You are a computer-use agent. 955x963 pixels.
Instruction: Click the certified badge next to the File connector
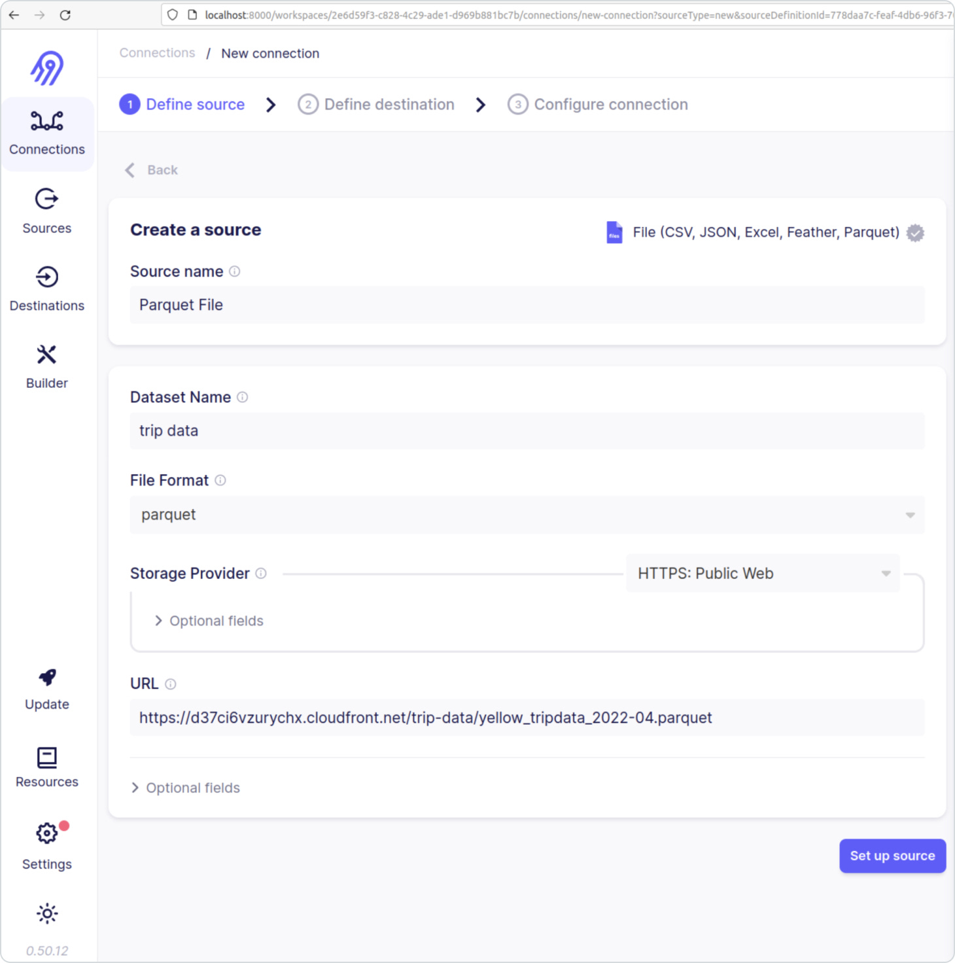click(915, 233)
